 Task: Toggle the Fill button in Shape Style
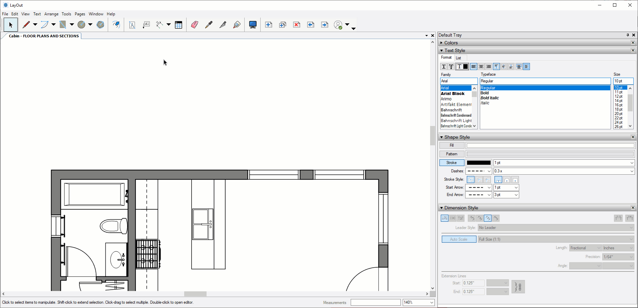pyautogui.click(x=452, y=145)
